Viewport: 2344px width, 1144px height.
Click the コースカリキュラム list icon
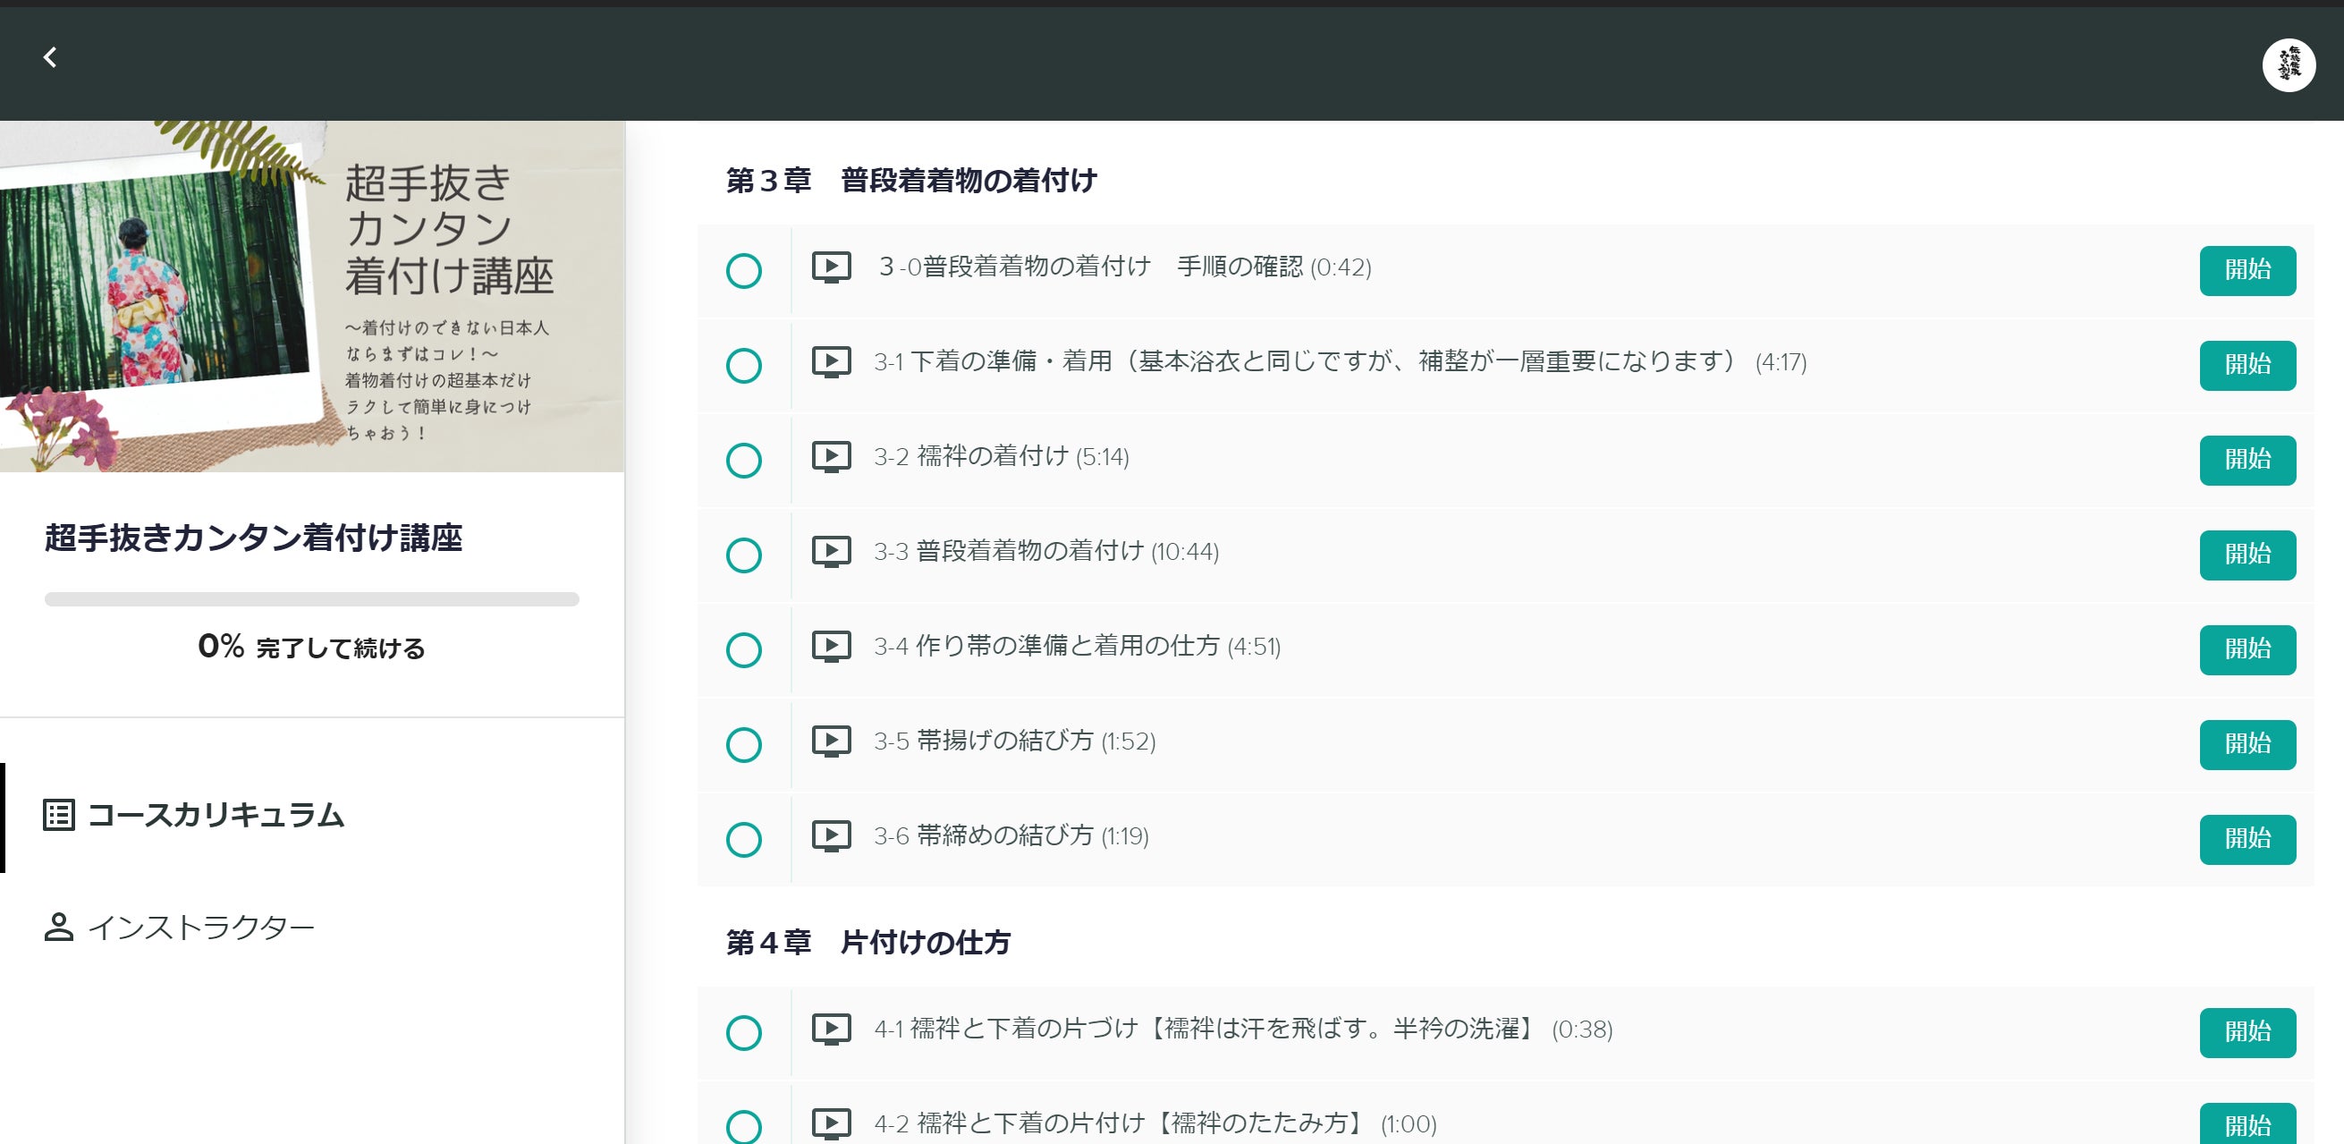[59, 815]
